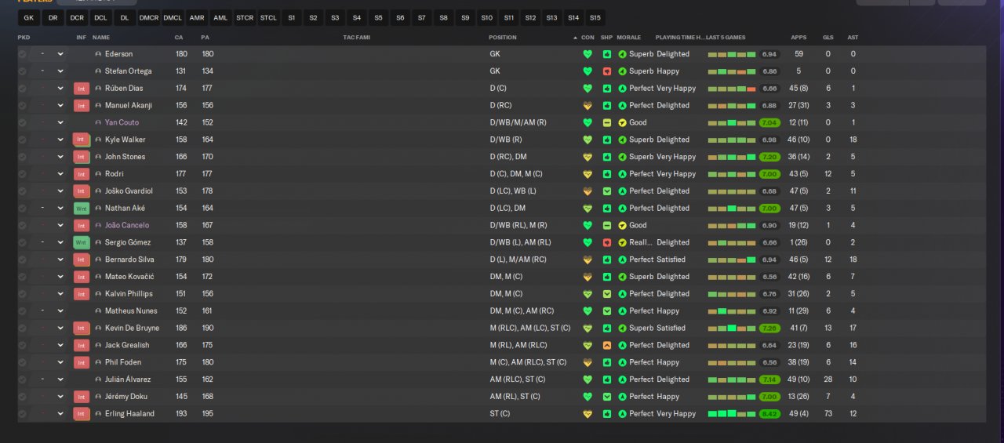Toggle the picked checkmark for Ederson

(x=22, y=54)
